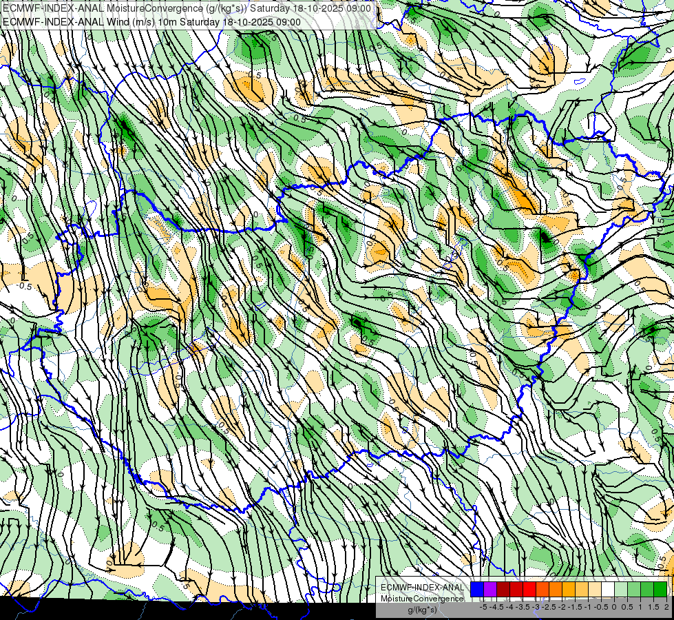Click the palest green legend swatch (0 to 0.5)
Screen dimensions: 674x620
click(621, 590)
